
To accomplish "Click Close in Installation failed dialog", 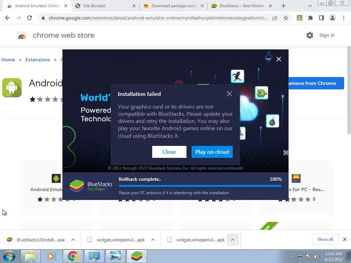I will pos(169,152).
